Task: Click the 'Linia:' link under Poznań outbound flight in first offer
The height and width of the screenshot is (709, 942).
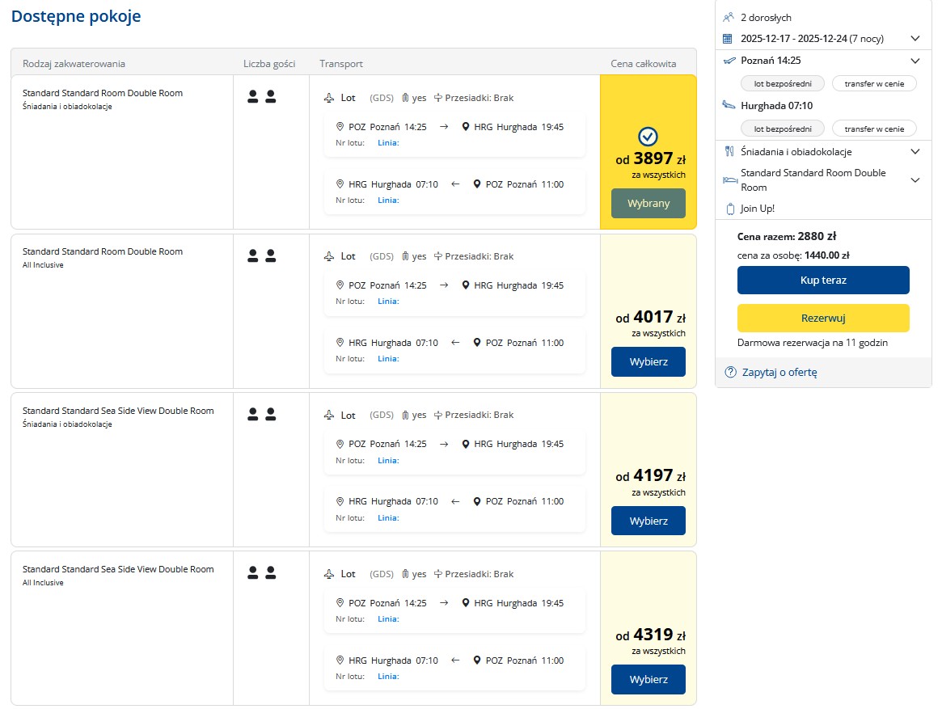Action: pyautogui.click(x=388, y=142)
